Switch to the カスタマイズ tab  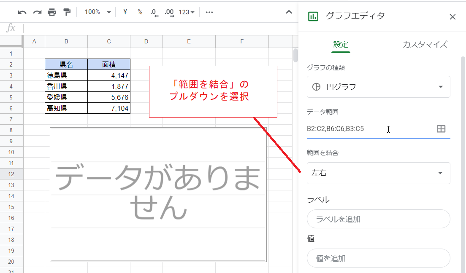(425, 45)
